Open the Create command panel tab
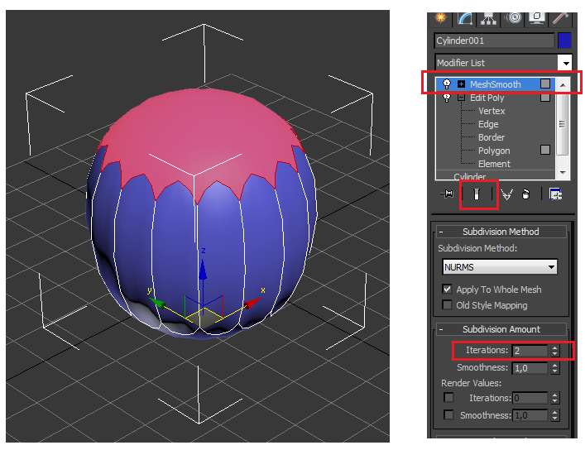 pos(441,18)
